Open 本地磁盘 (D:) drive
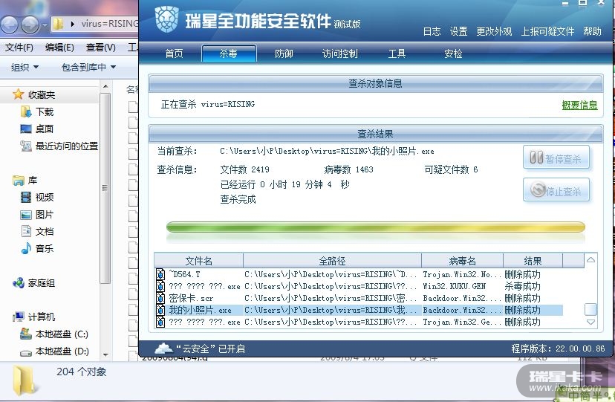This screenshot has height=402, width=615. click(x=62, y=351)
